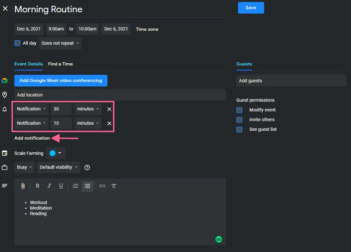Click the calendar icon beside Scale Farming
Image resolution: width=351 pixels, height=252 pixels.
[4, 153]
